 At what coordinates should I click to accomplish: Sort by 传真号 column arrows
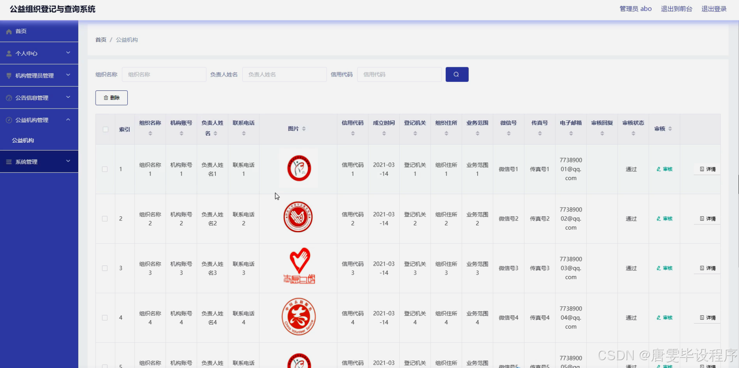[x=540, y=134]
